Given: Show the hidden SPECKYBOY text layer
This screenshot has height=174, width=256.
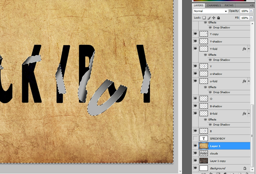Looking at the screenshot, I should (195, 139).
